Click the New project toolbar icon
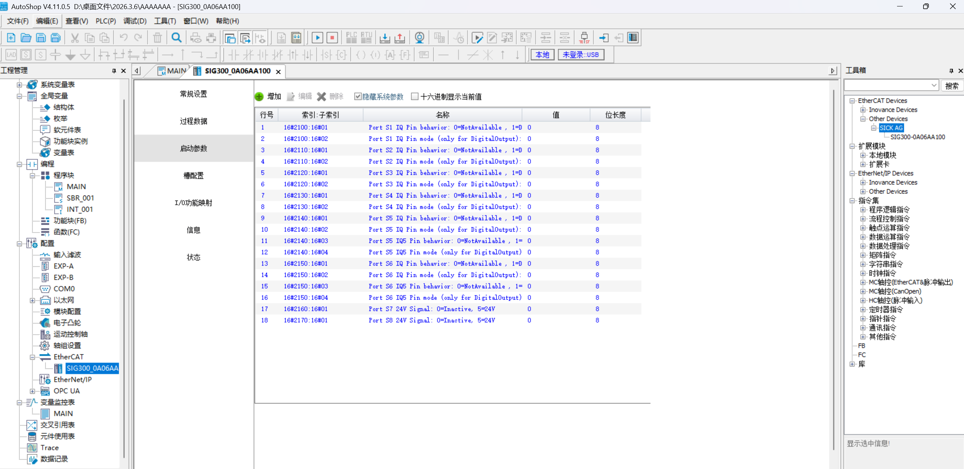This screenshot has height=469, width=964. tap(11, 38)
